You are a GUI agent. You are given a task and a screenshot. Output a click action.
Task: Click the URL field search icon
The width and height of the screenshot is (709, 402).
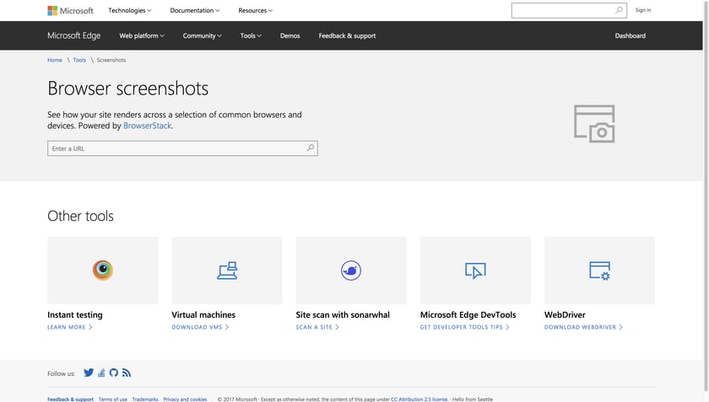click(x=311, y=147)
